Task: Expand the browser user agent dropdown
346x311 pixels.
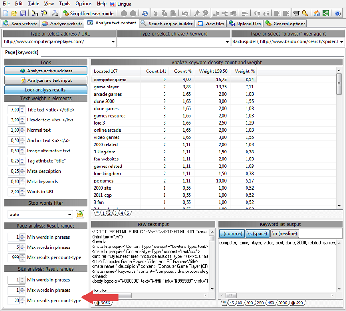Action: 342,42
